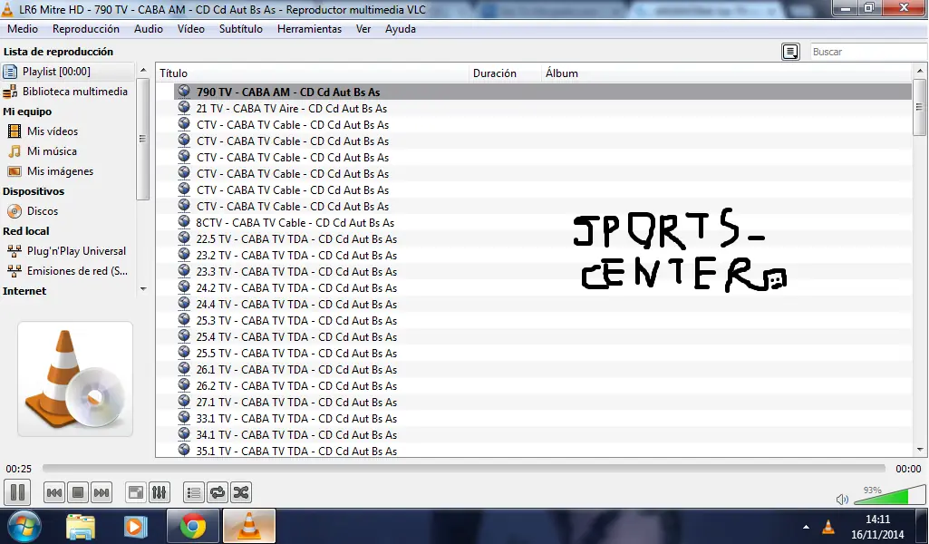929x544 pixels.
Task: Open Mi música folder
Action: click(52, 151)
